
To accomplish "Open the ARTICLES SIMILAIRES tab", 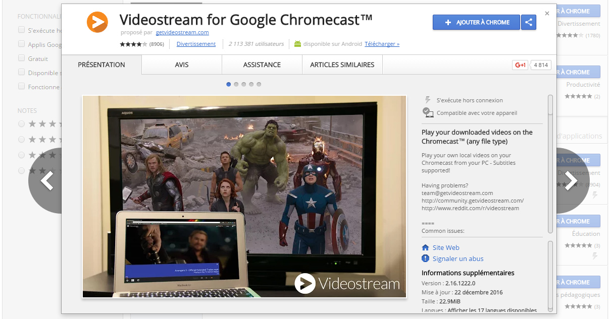I will pos(342,65).
